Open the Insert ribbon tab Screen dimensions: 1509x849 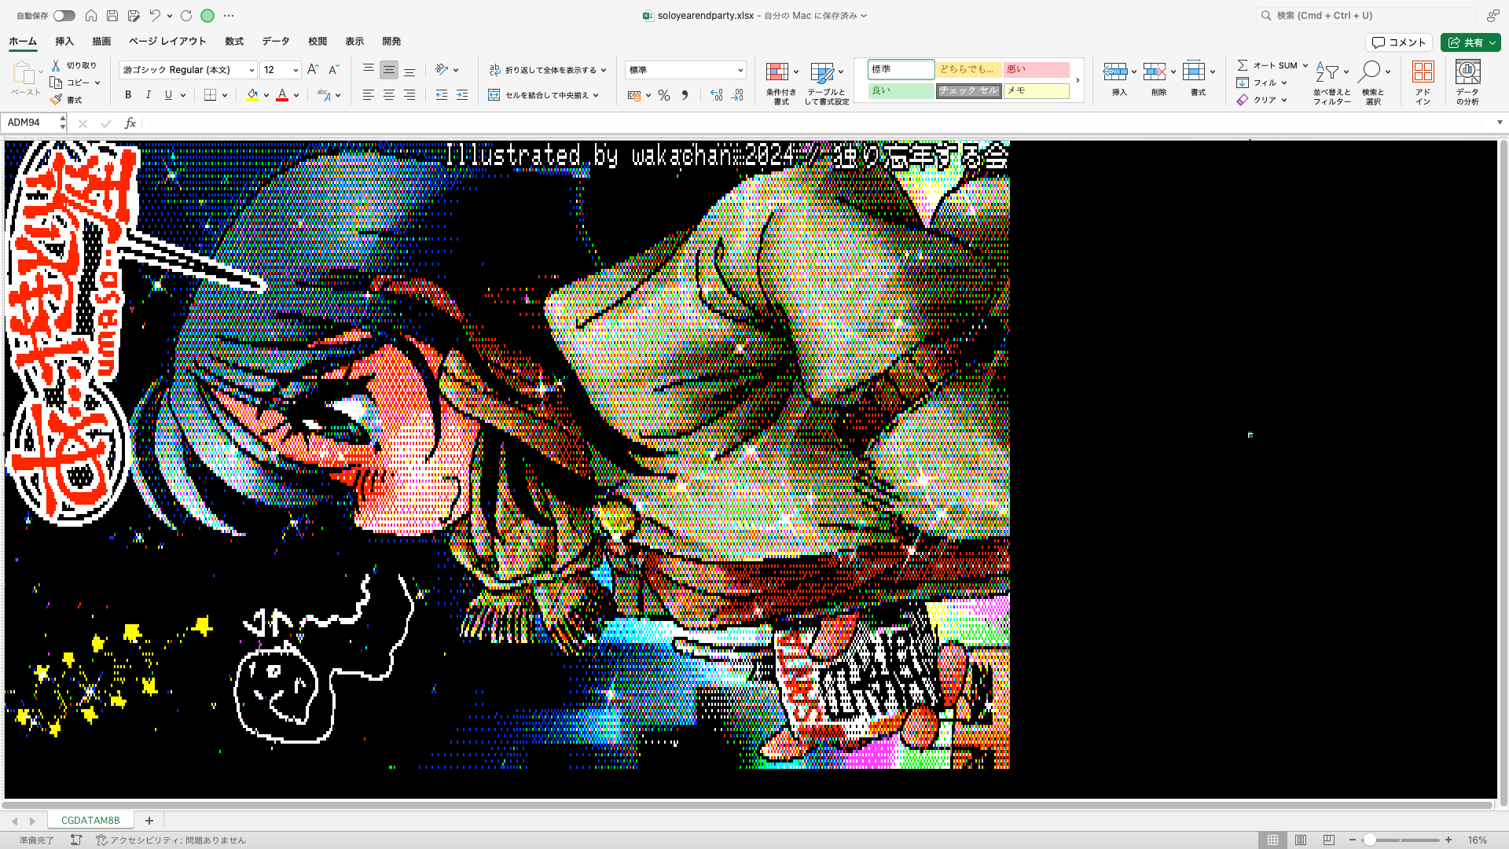click(x=64, y=42)
